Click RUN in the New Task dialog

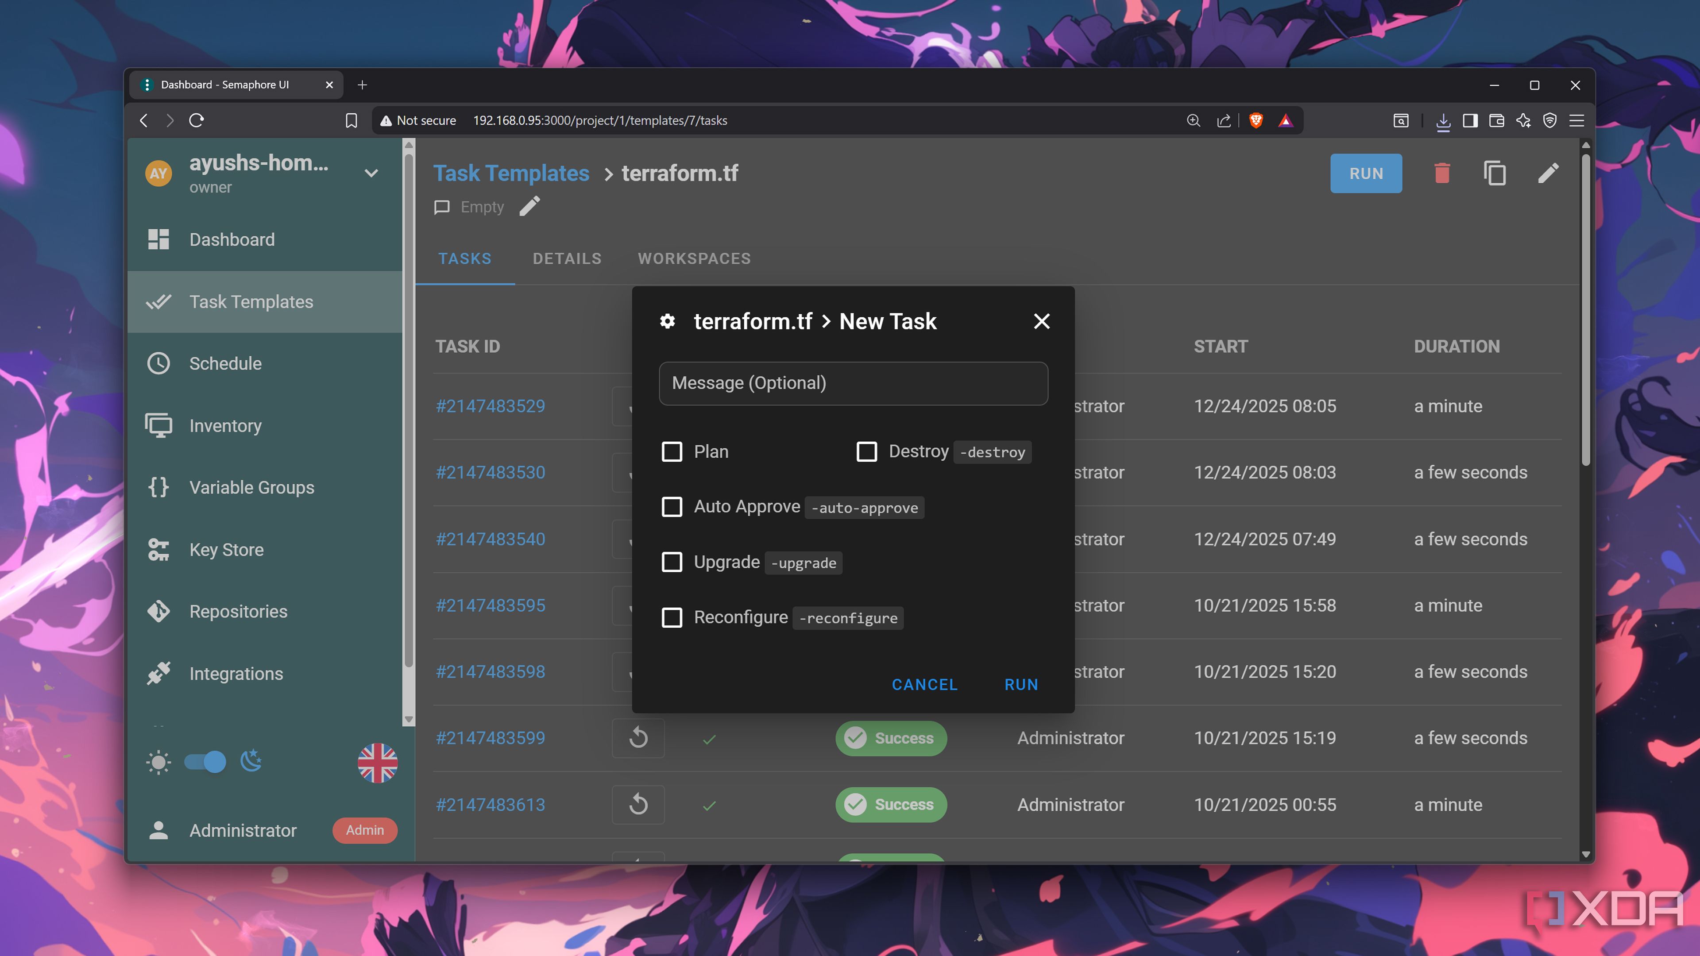tap(1021, 685)
